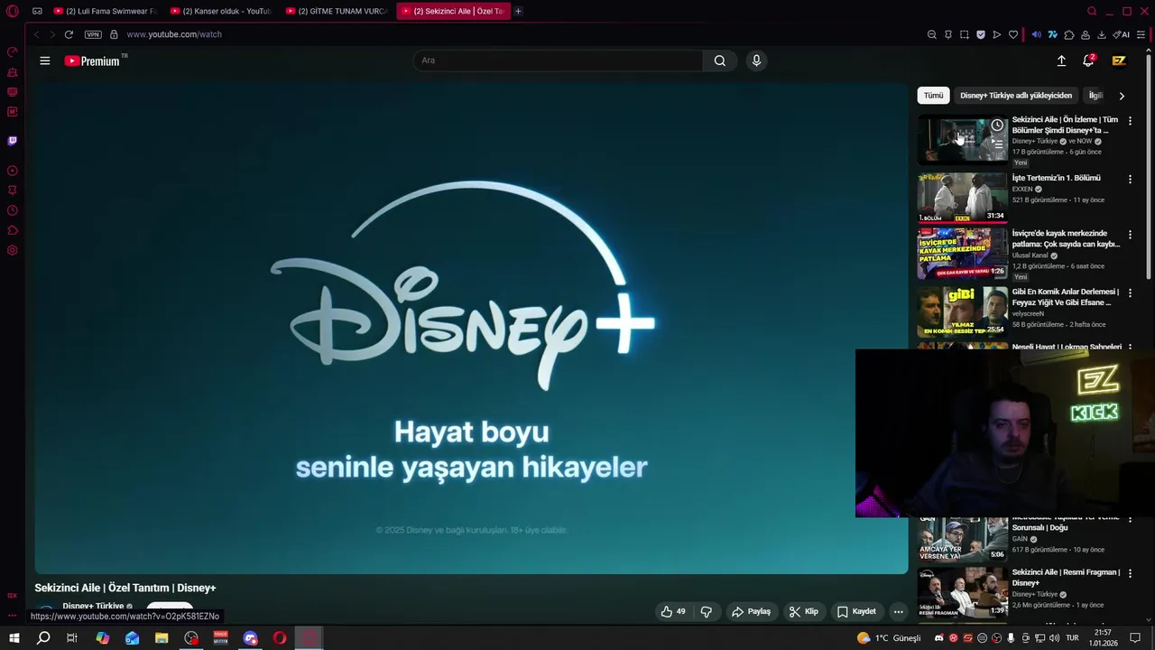The image size is (1155, 650).
Task: Click the zoom-out magnifier in address bar
Action: pos(932,34)
